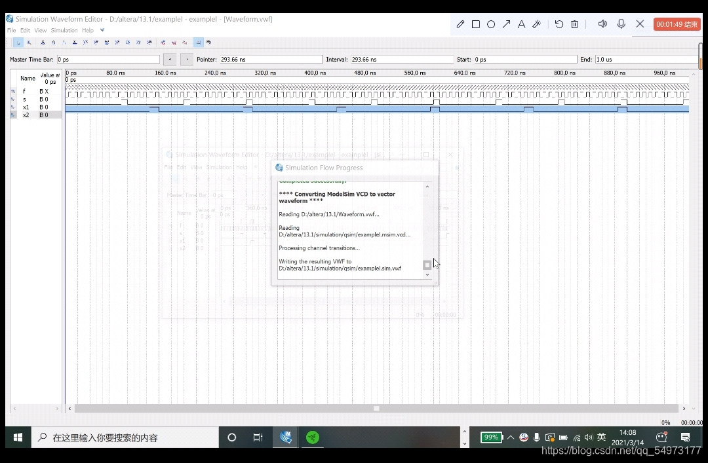Apply Forcing Low (0) to the signal
Screen dimensions: 708x463
click(53, 43)
